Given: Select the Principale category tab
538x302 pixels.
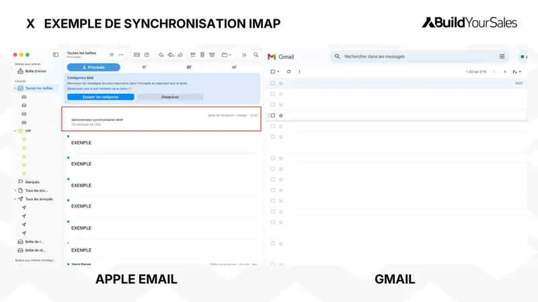Looking at the screenshot, I should [93, 68].
